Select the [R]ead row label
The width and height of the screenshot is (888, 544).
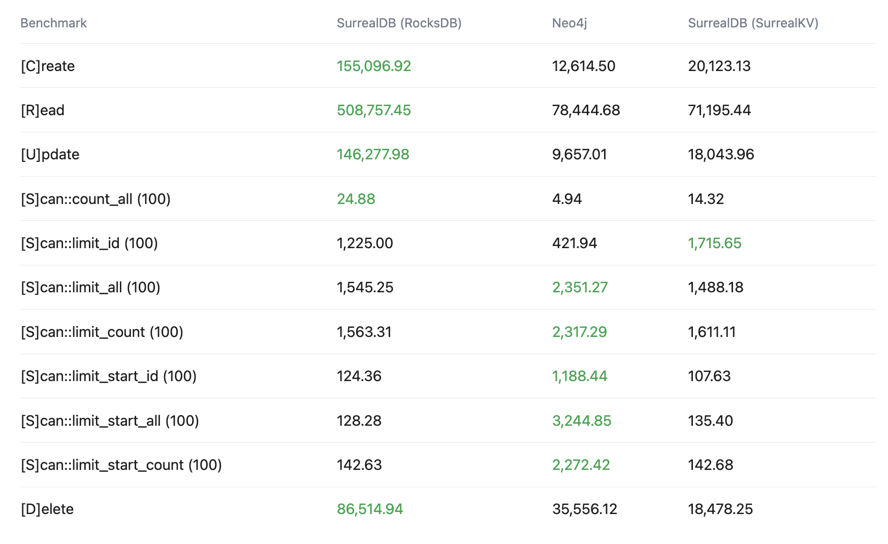point(43,110)
